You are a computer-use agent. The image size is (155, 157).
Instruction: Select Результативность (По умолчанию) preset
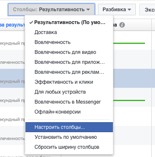pos(69,22)
